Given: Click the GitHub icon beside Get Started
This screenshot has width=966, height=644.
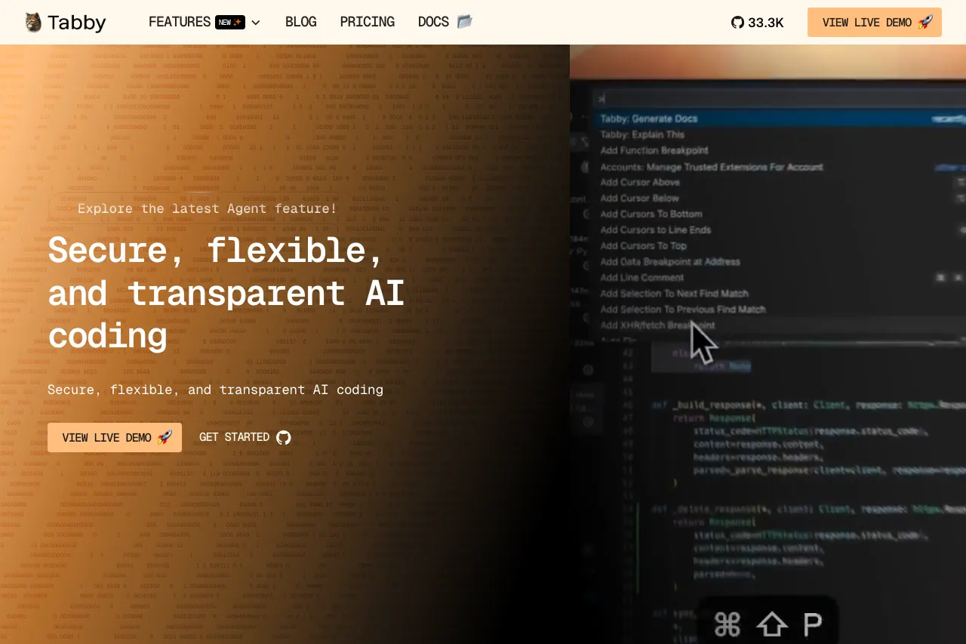Looking at the screenshot, I should (284, 438).
